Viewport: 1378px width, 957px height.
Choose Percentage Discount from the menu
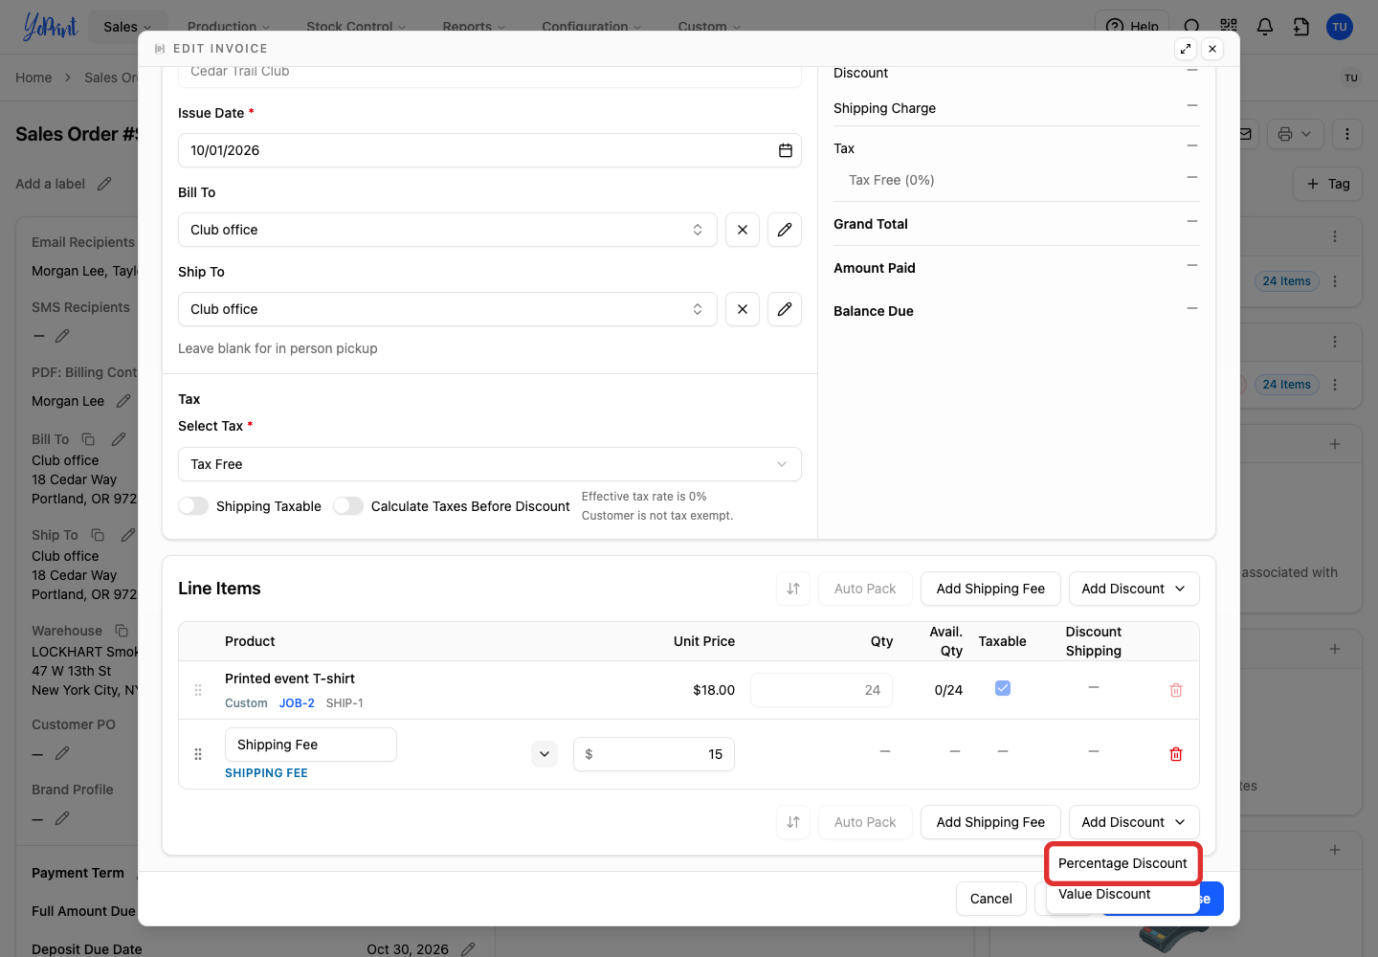(x=1122, y=863)
